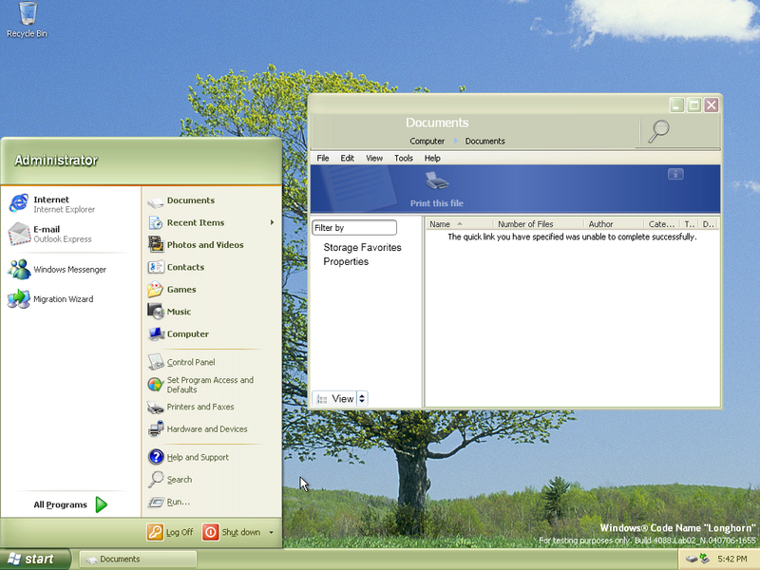Sort by Number of Files column
This screenshot has width=760, height=570.
coord(525,224)
